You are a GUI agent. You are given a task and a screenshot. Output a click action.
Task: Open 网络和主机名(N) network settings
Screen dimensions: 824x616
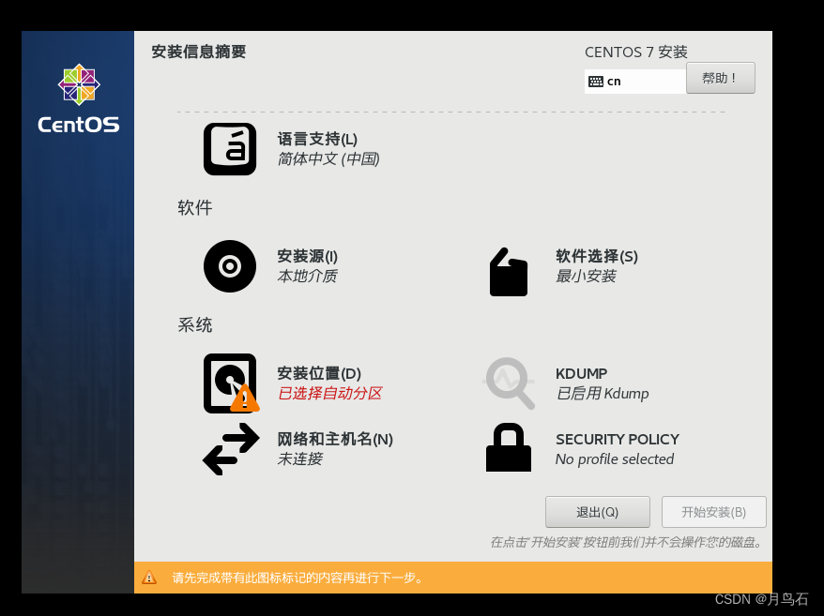(335, 439)
